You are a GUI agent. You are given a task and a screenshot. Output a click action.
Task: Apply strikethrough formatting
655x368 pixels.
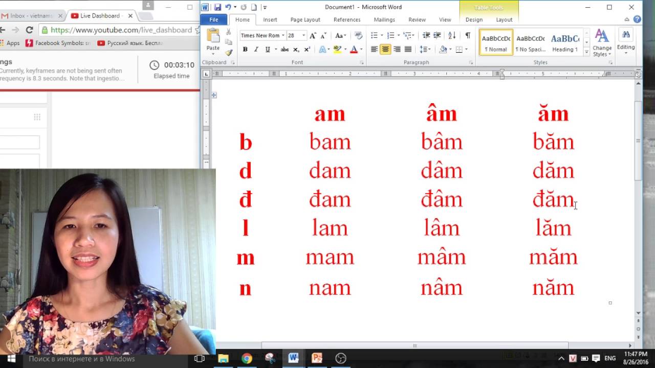tap(285, 50)
